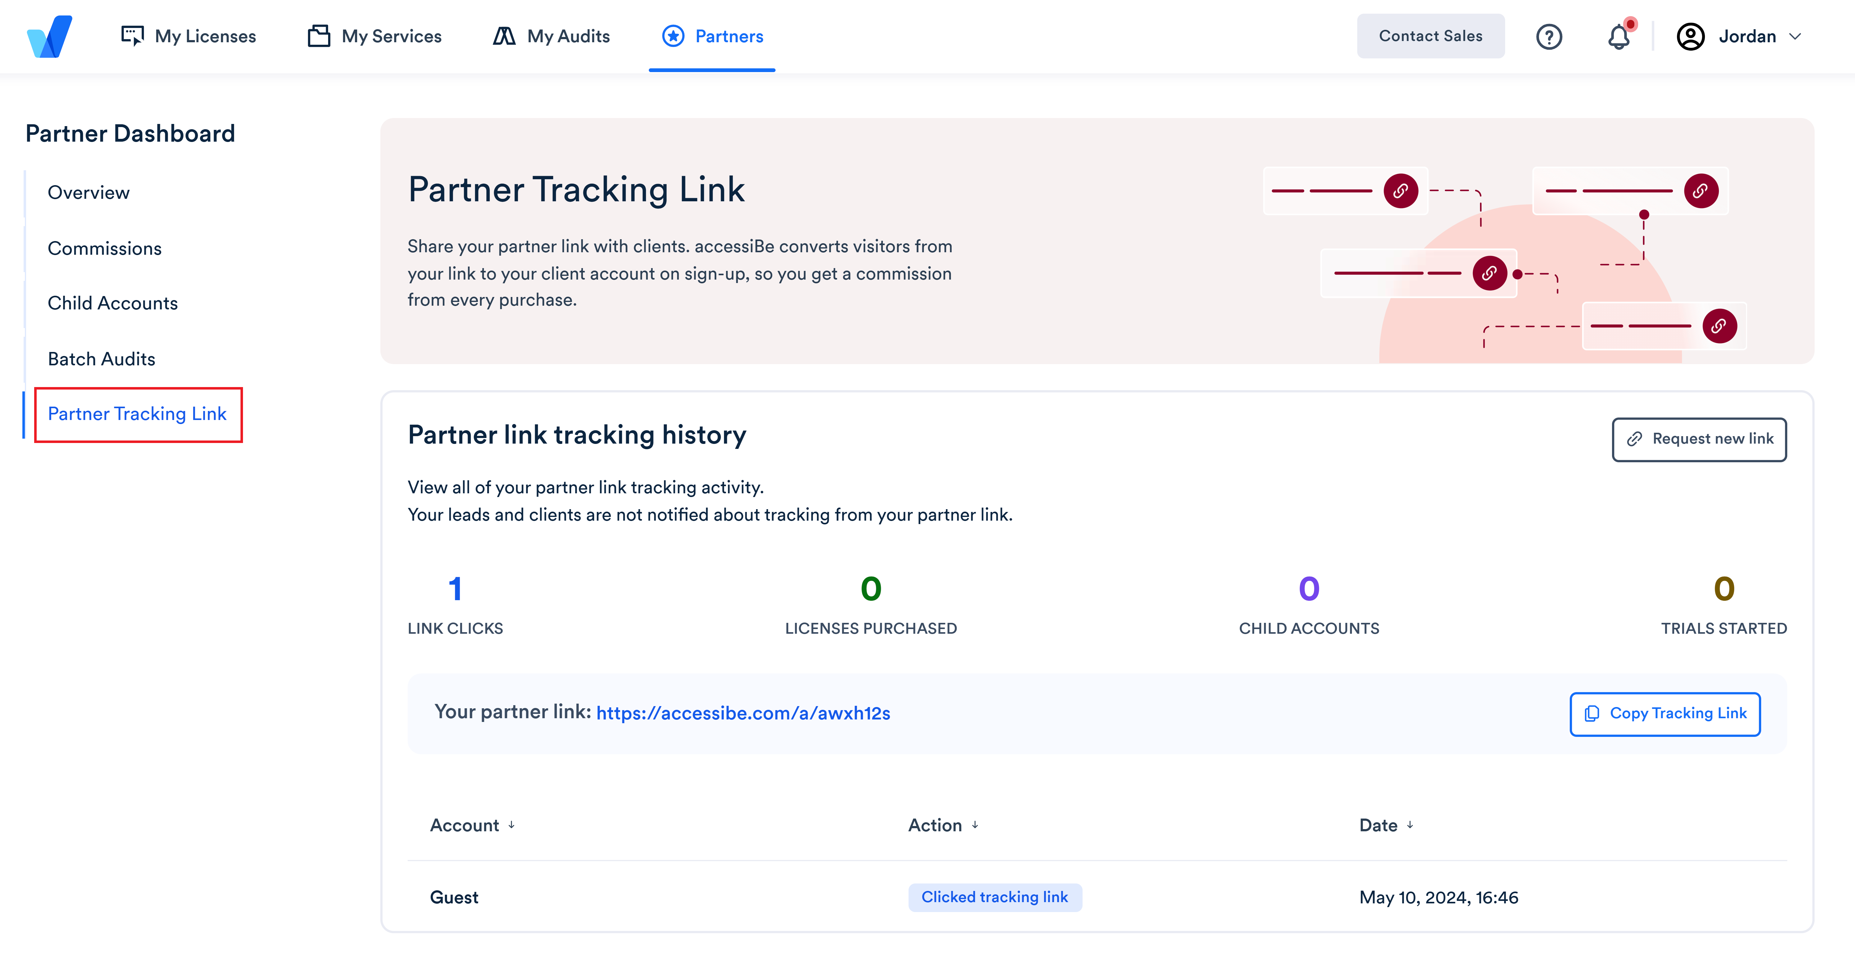Screen dimensions: 1855x954
Task: Click the user profile avatar icon
Action: tap(1691, 36)
